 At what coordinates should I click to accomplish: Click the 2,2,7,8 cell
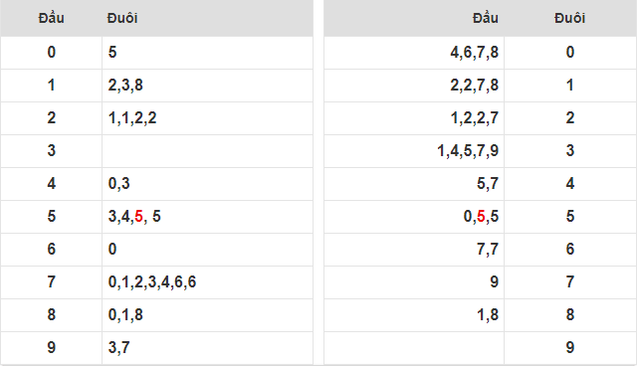pyautogui.click(x=414, y=86)
